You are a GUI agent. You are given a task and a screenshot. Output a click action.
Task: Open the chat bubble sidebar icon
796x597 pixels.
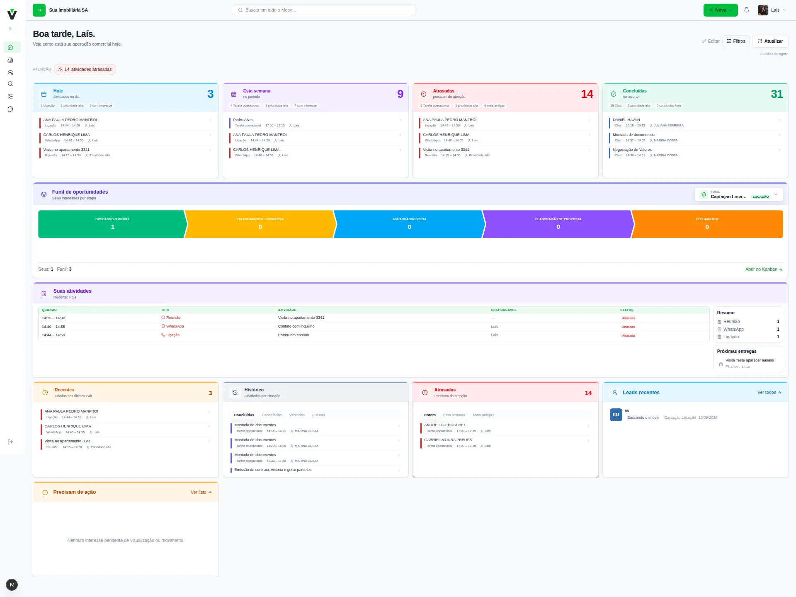click(x=10, y=109)
